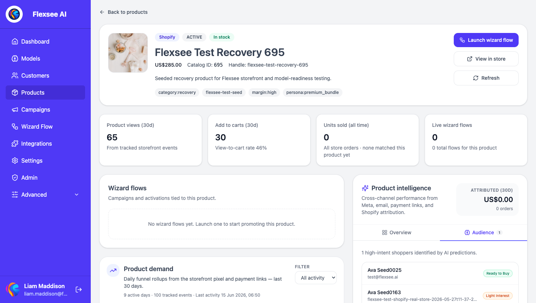
Task: Click the Add to carts (30d) card
Action: pos(259,140)
